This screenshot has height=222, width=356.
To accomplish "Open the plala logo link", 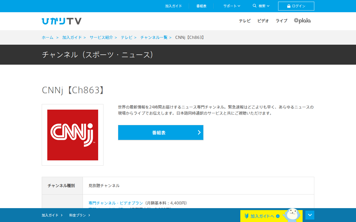I will (302, 21).
